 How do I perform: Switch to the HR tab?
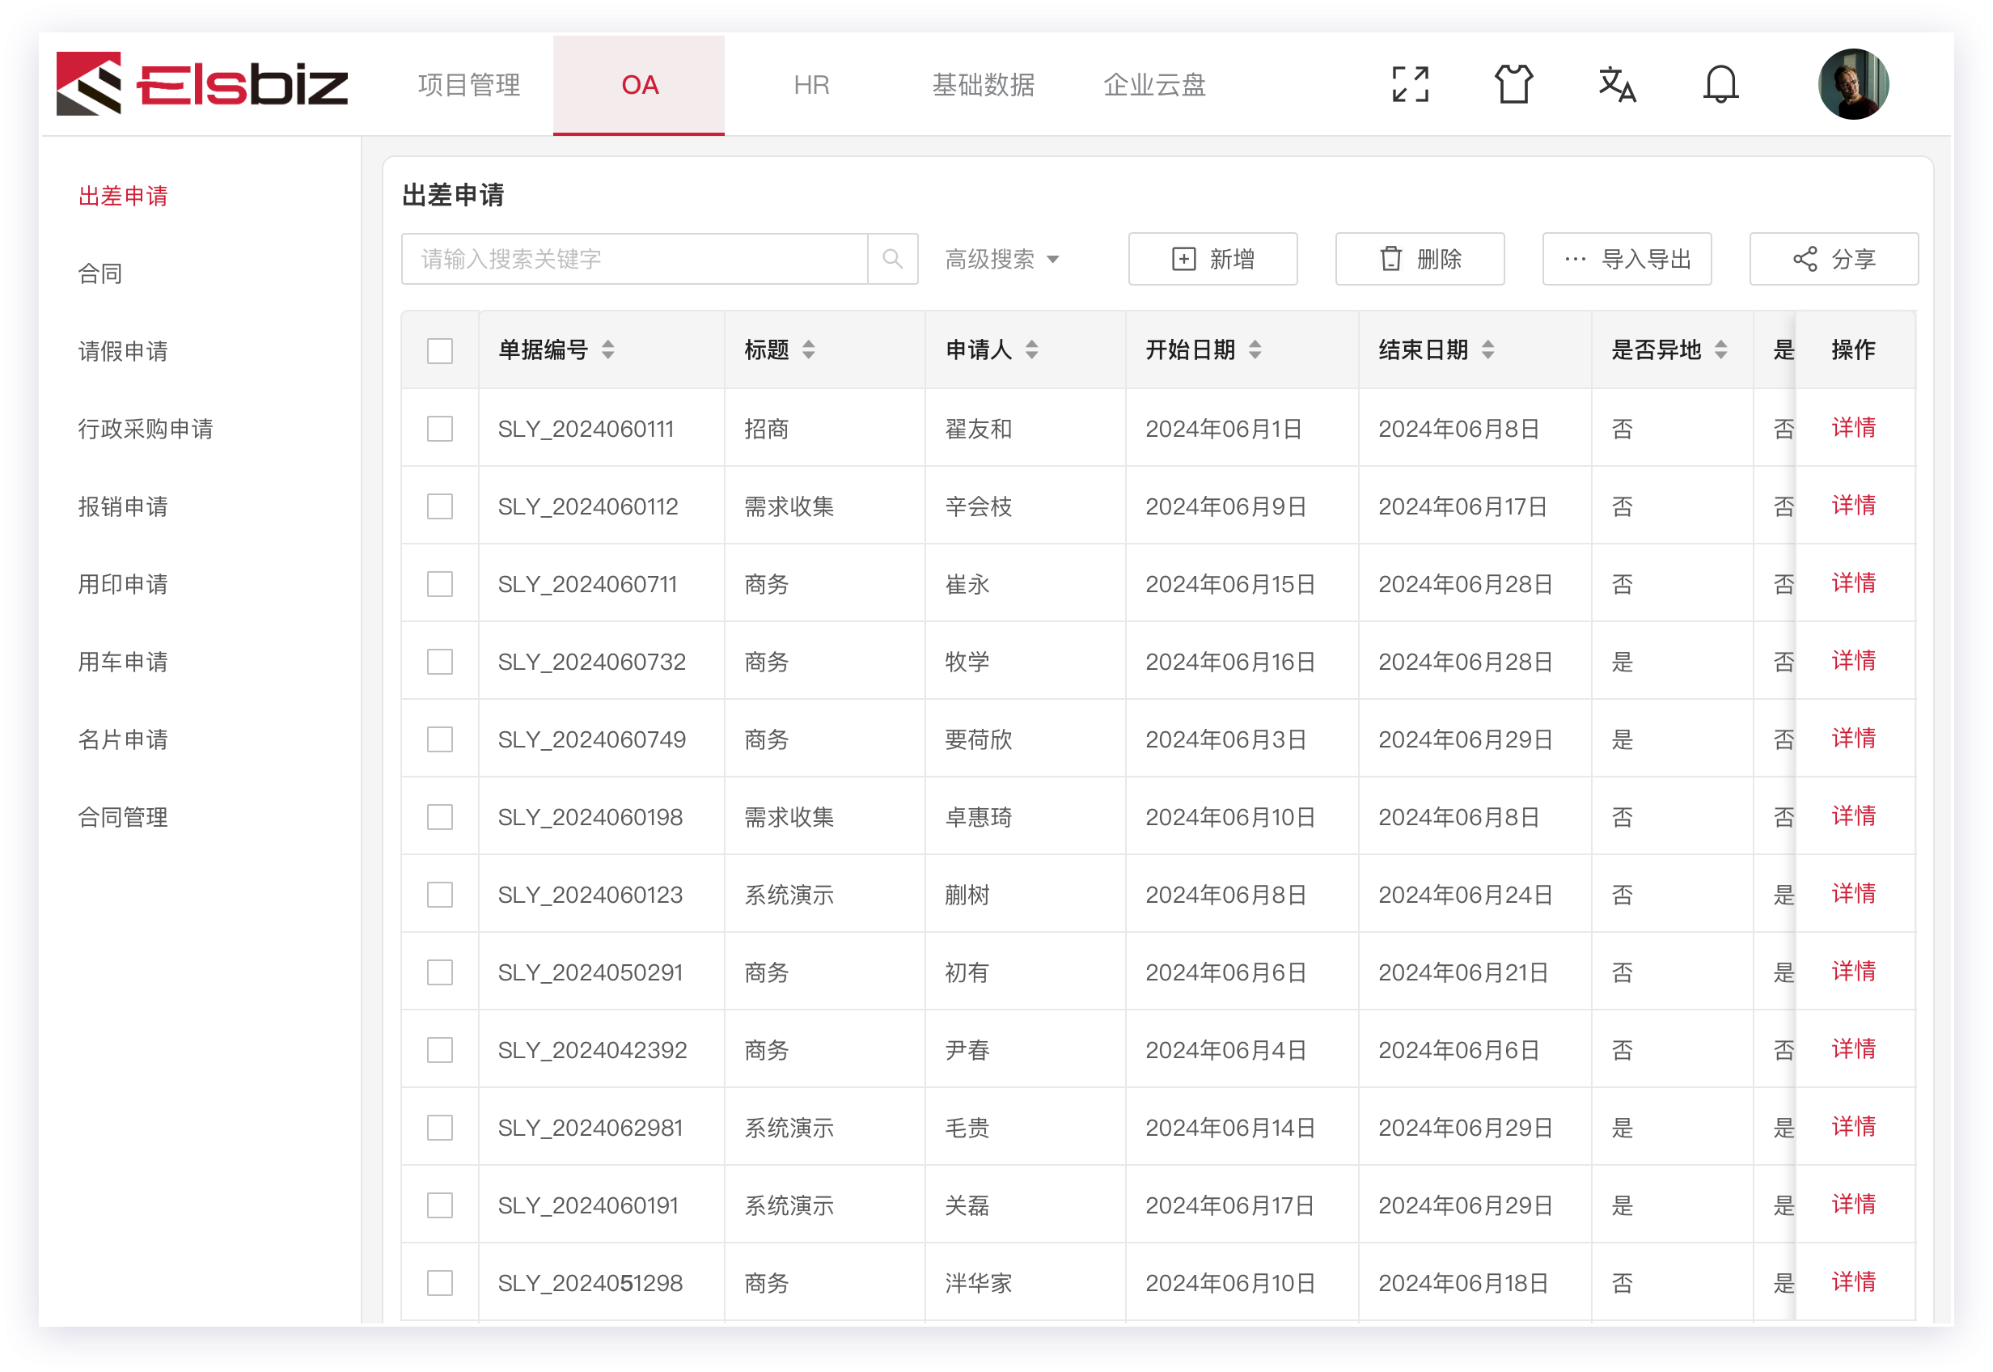click(x=811, y=85)
